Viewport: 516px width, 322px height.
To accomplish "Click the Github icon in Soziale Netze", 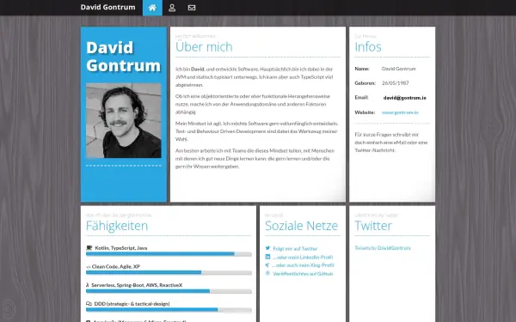I will (x=267, y=273).
